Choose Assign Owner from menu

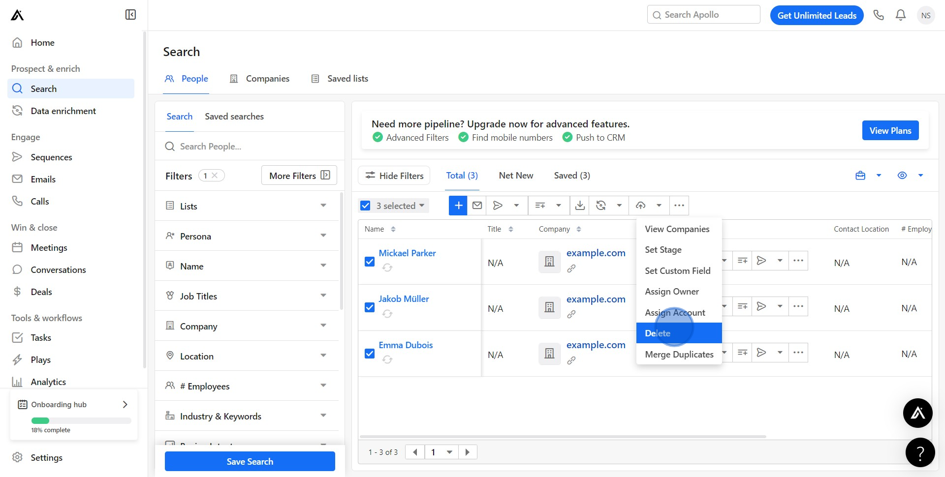(679, 292)
